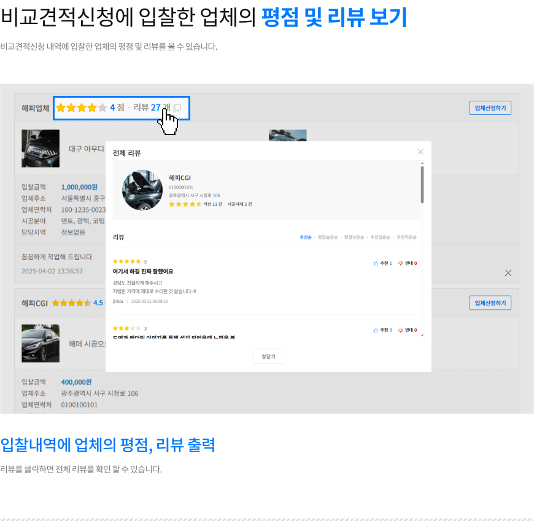
Task: Click thumbs-down 반대 on the first review
Action: 408,263
